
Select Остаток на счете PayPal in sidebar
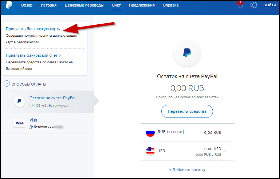click(x=47, y=102)
